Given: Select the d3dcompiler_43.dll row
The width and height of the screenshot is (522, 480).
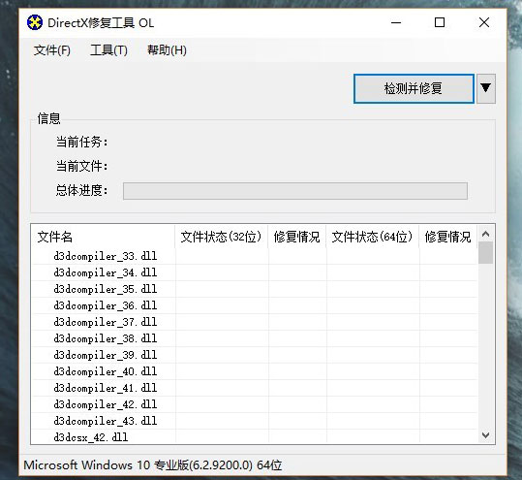Looking at the screenshot, I should pyautogui.click(x=255, y=421).
